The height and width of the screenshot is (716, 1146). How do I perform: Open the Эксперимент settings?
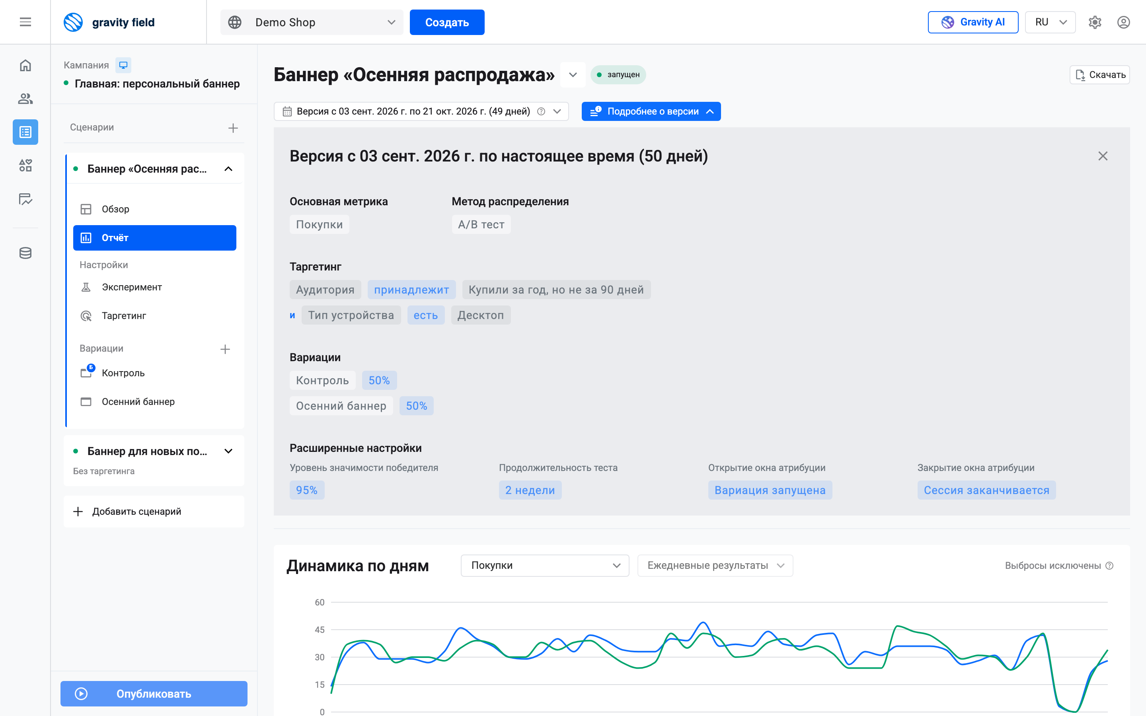[154, 287]
